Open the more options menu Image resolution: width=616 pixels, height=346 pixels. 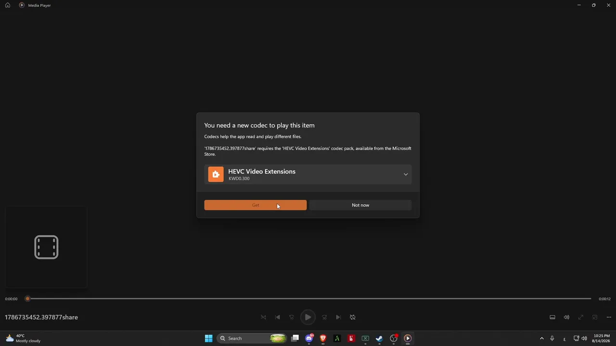(609, 317)
